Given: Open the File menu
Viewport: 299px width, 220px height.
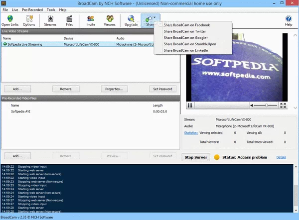Looking at the screenshot, I should pos(5,10).
